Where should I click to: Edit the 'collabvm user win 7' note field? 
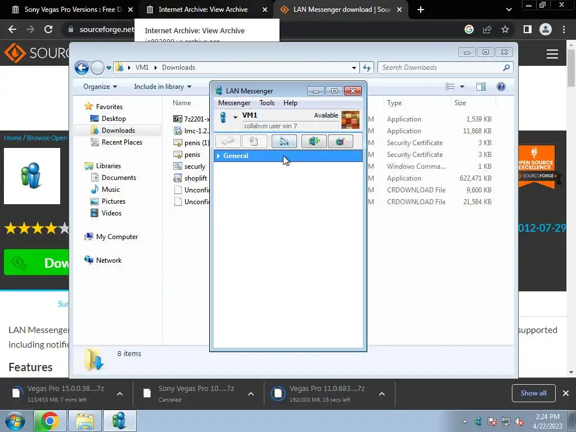(290, 126)
